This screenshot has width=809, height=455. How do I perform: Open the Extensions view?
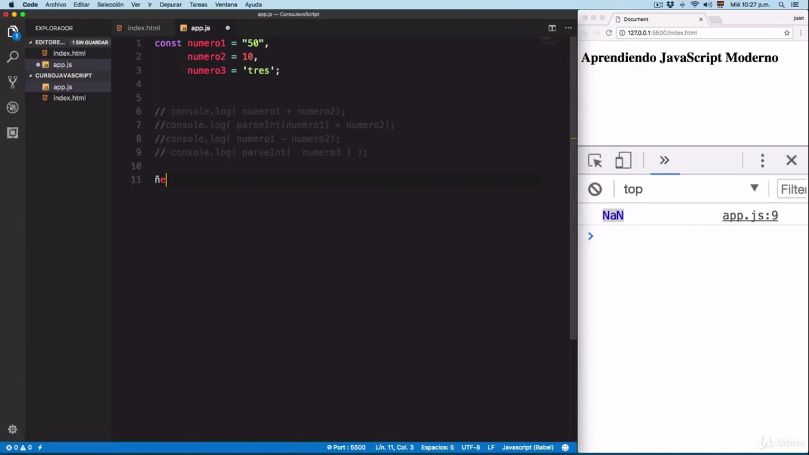point(12,133)
